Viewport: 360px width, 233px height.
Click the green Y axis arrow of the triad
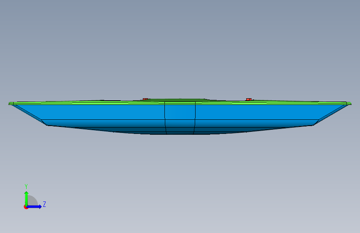(x=27, y=198)
